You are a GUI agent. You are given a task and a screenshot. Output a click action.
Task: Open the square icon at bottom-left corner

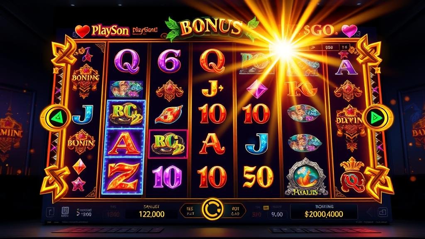[50, 212]
